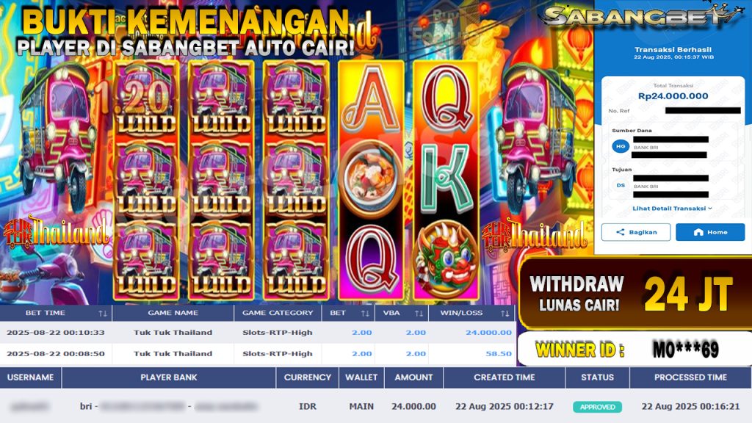Screen dimensions: 752x423
Task: Click the 24.000.00 win amount link
Action: (488, 333)
